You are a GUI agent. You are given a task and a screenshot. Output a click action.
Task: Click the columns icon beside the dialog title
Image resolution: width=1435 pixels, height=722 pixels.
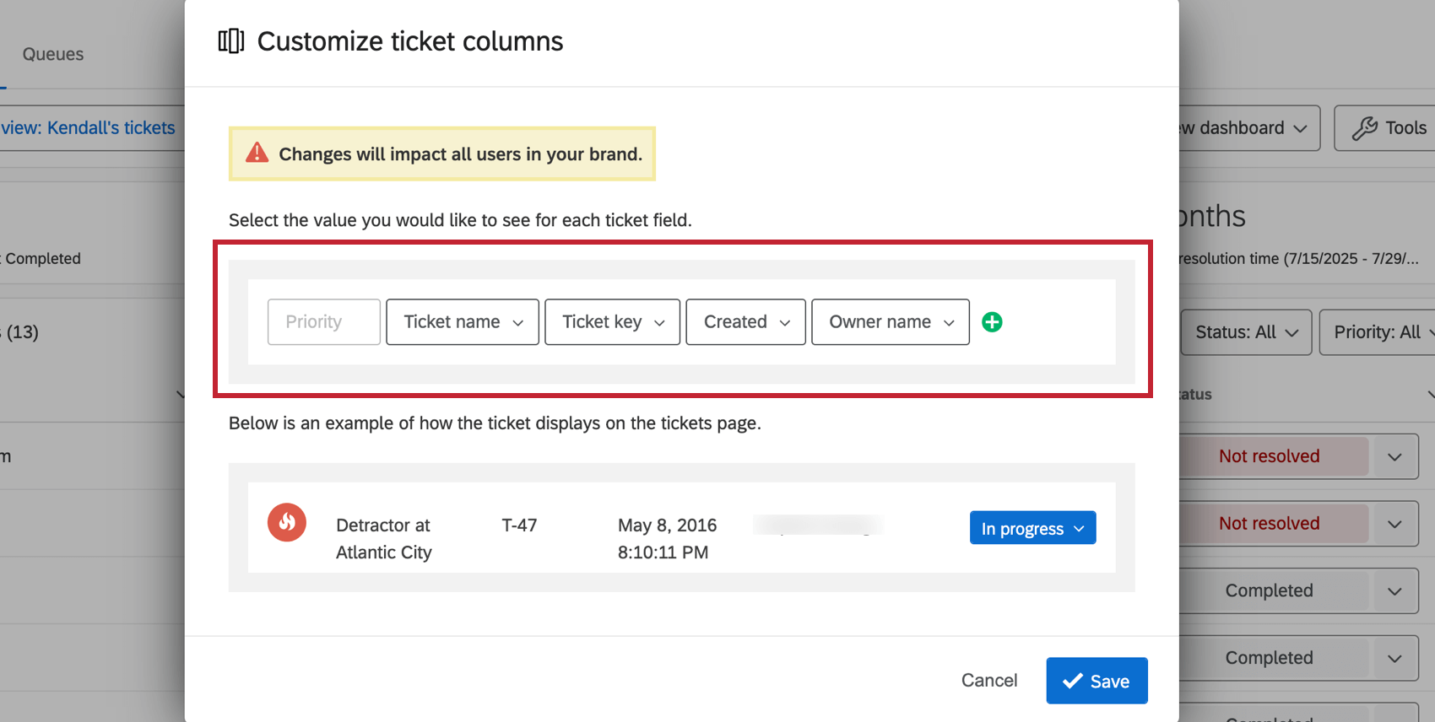click(x=231, y=41)
